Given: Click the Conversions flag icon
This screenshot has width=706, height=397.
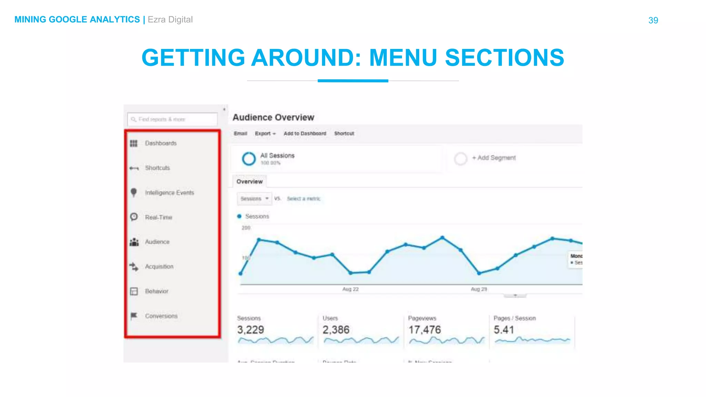Looking at the screenshot, I should (x=134, y=316).
